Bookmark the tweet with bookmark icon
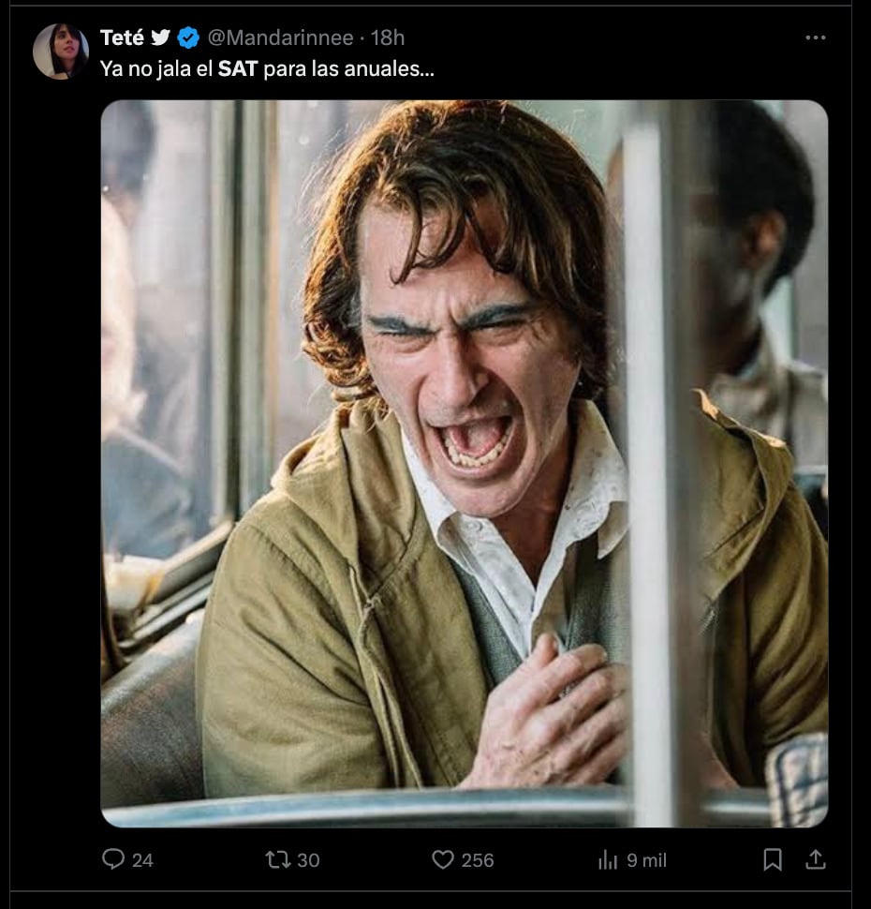871x909 pixels. [773, 859]
